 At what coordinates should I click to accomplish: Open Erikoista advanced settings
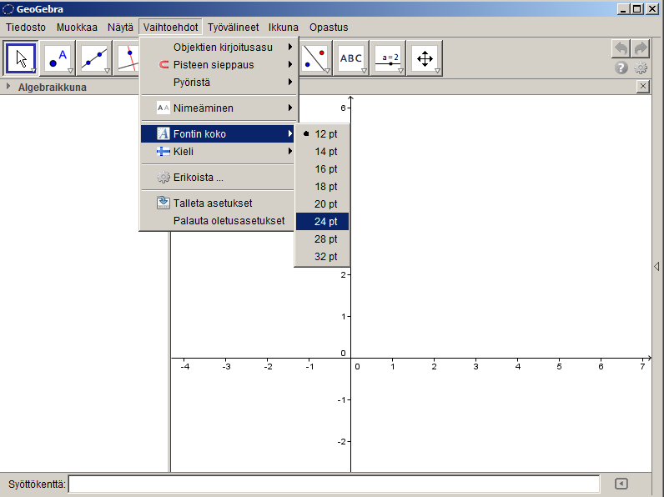(x=218, y=177)
